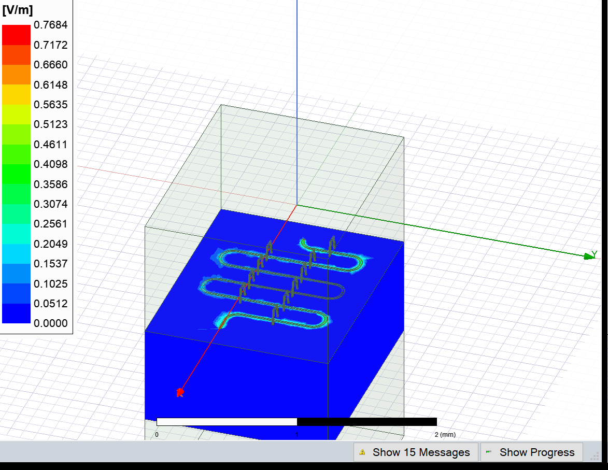Click the green progress icon

(x=489, y=452)
